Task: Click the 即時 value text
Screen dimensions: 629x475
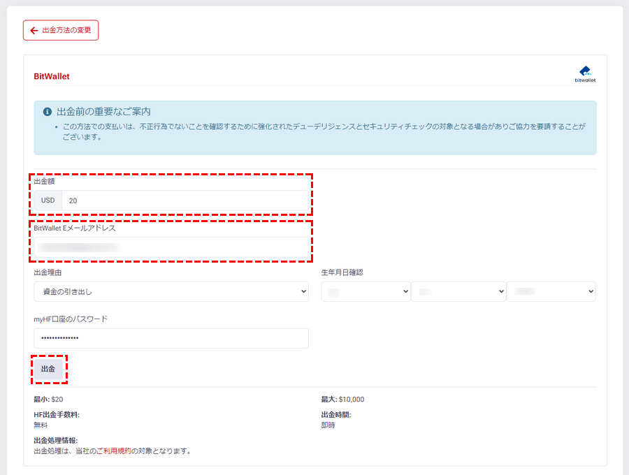Action: (x=328, y=425)
